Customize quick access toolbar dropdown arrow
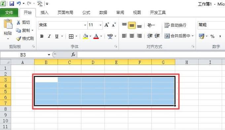Viewport: 225px width, 130px height. 47,4
